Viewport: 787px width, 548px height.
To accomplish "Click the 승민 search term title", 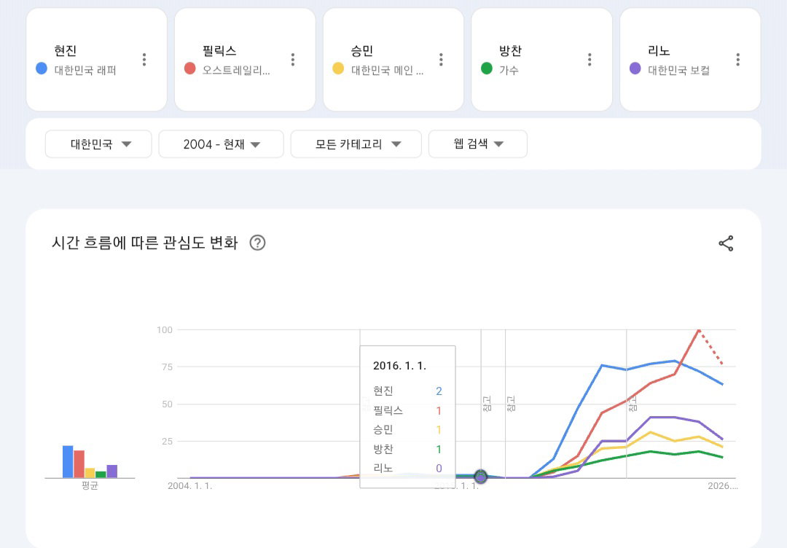I will 362,51.
